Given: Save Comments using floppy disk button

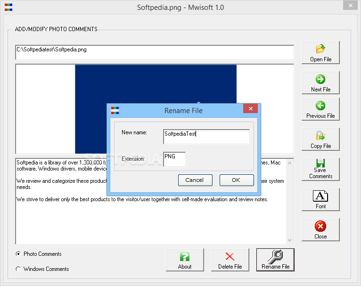Looking at the screenshot, I should (x=320, y=169).
